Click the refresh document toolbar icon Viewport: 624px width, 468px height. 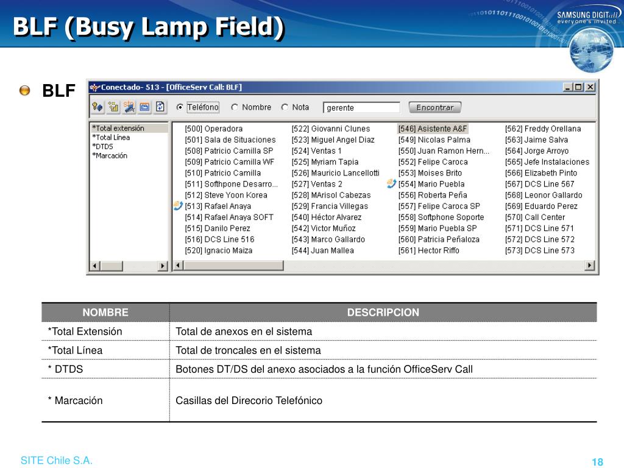[160, 107]
